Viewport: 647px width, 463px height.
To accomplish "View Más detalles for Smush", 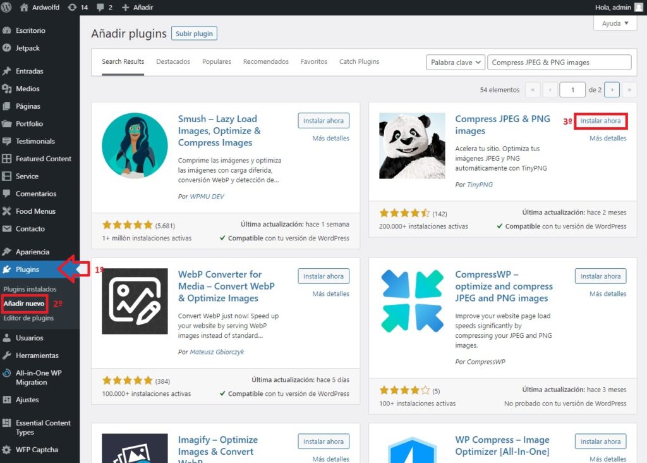I will 330,139.
